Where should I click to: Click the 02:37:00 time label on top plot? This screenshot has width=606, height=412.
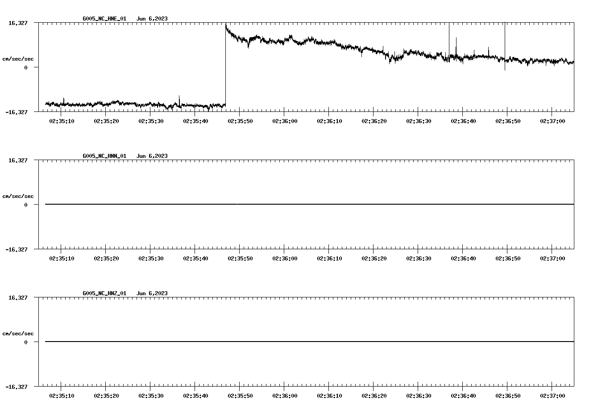[552, 120]
